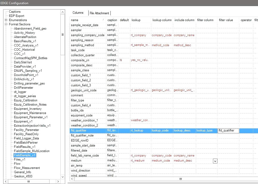This screenshot has width=258, height=184.
Task: Click the composite_yn default value N
Action: [x=121, y=60]
